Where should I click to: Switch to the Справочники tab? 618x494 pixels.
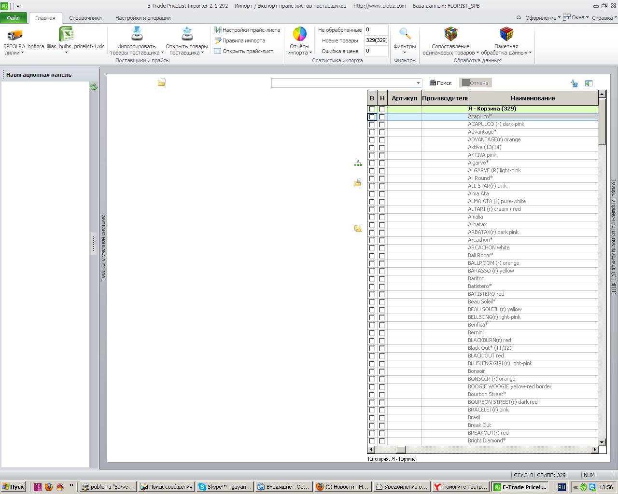click(x=85, y=18)
